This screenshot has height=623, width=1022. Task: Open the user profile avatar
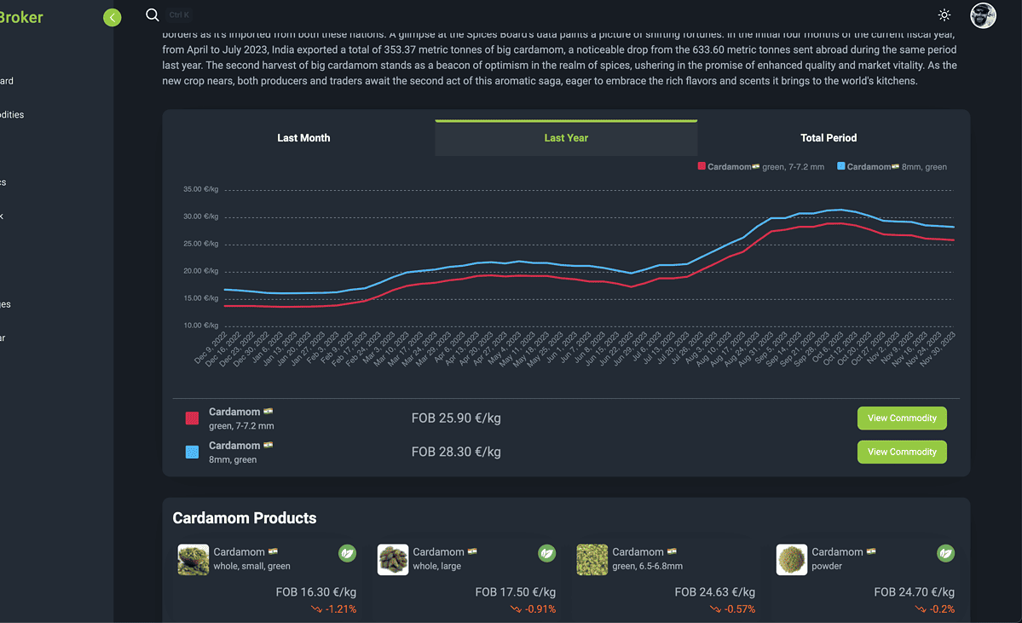tap(983, 15)
